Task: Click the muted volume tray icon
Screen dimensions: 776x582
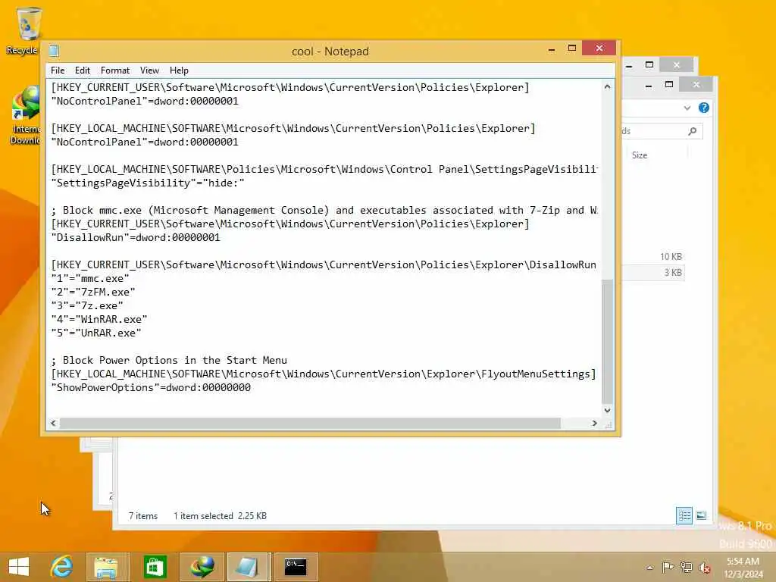Action: coord(704,567)
